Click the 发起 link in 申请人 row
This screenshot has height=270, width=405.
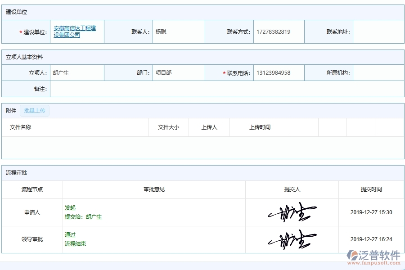70,208
